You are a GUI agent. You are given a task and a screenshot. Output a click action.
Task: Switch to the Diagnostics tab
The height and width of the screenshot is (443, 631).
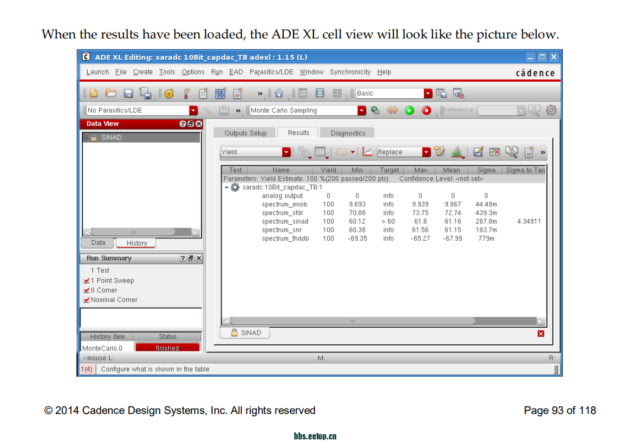348,133
